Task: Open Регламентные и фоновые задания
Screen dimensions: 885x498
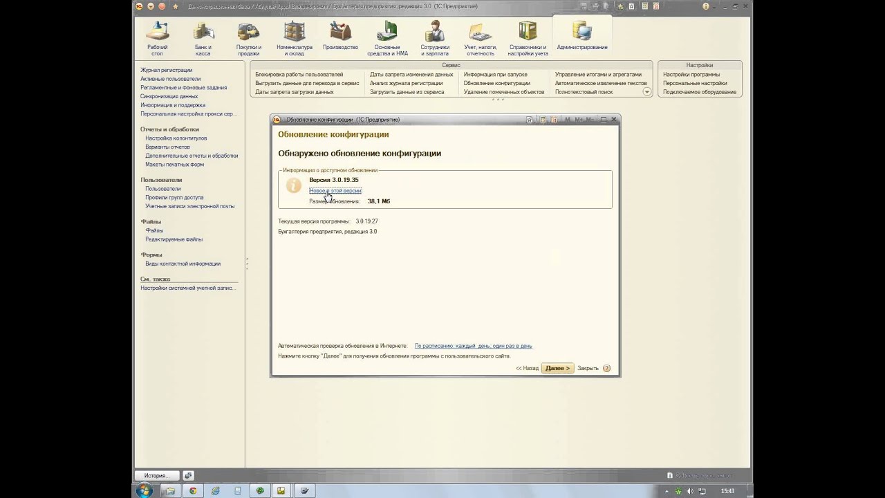Action: coord(183,88)
